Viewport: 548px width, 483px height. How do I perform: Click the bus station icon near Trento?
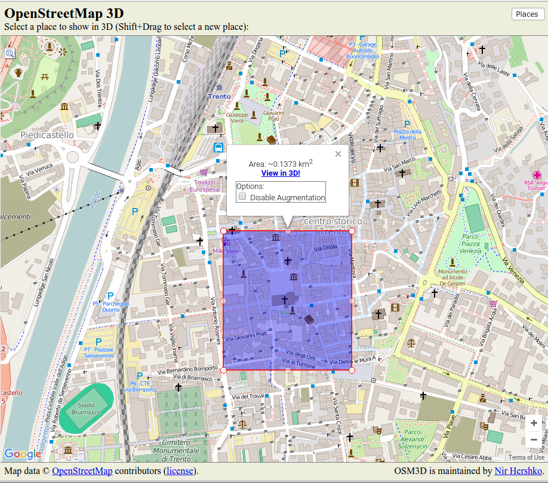[218, 147]
